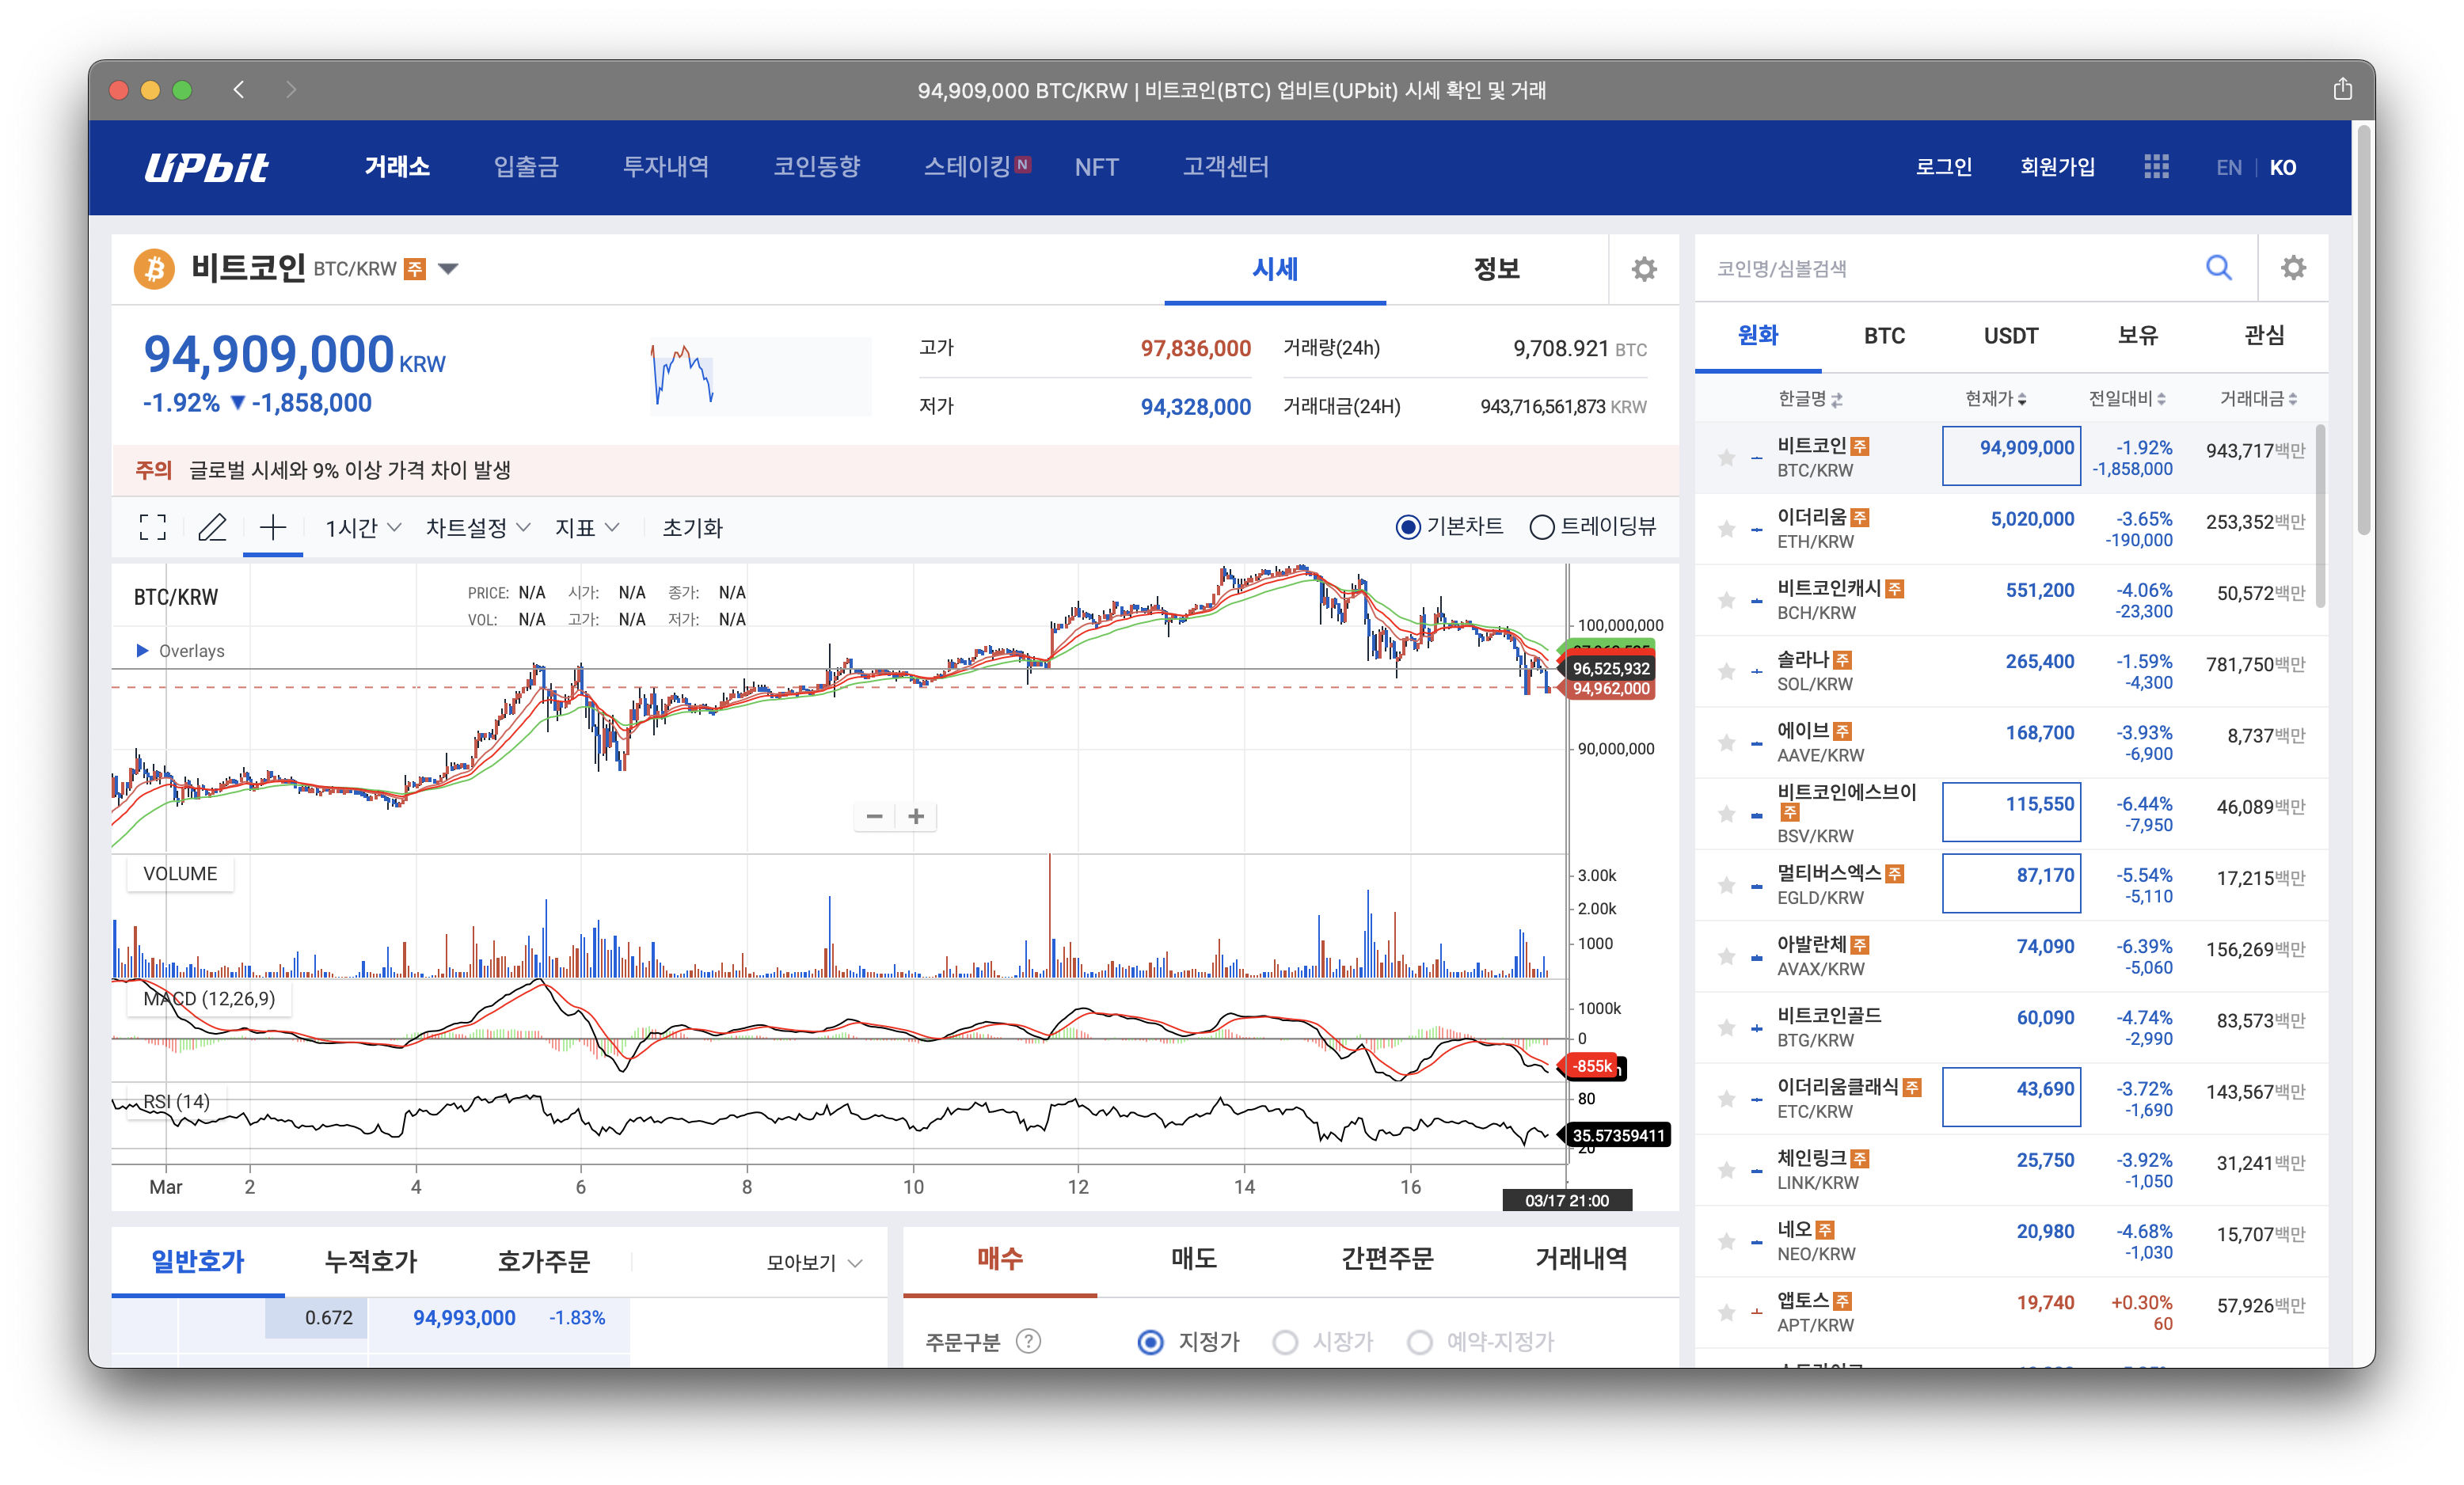Toggle chart fullscreen icon
The height and width of the screenshot is (1485, 2464).
tap(153, 527)
